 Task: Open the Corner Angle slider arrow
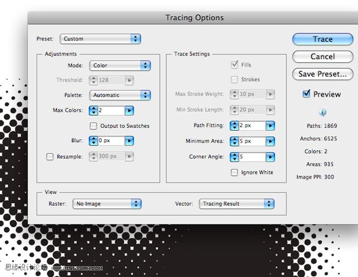point(270,157)
